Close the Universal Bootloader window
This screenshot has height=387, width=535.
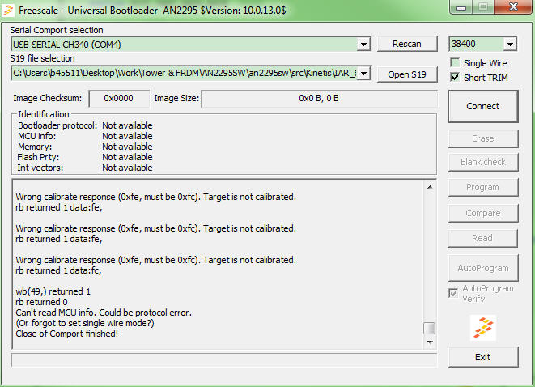pos(513,6)
